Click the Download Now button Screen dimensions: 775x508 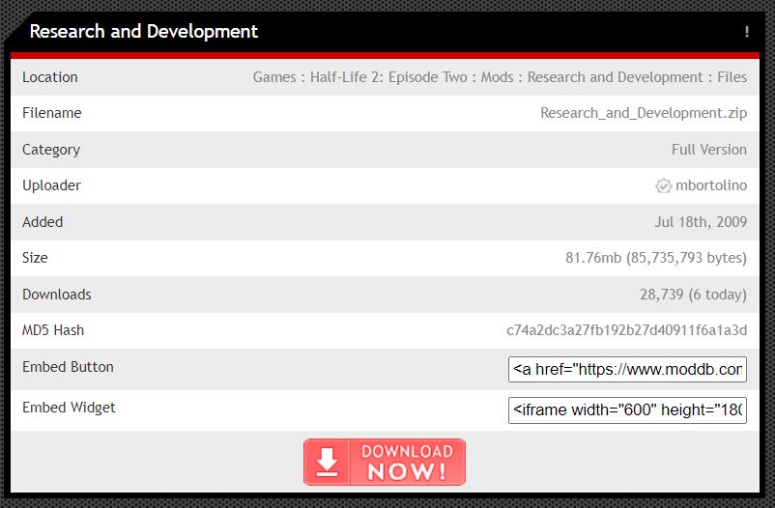point(385,462)
